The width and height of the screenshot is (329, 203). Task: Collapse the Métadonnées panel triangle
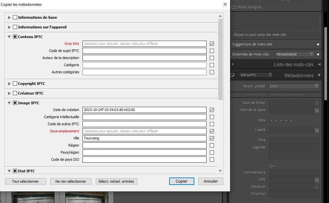point(319,75)
